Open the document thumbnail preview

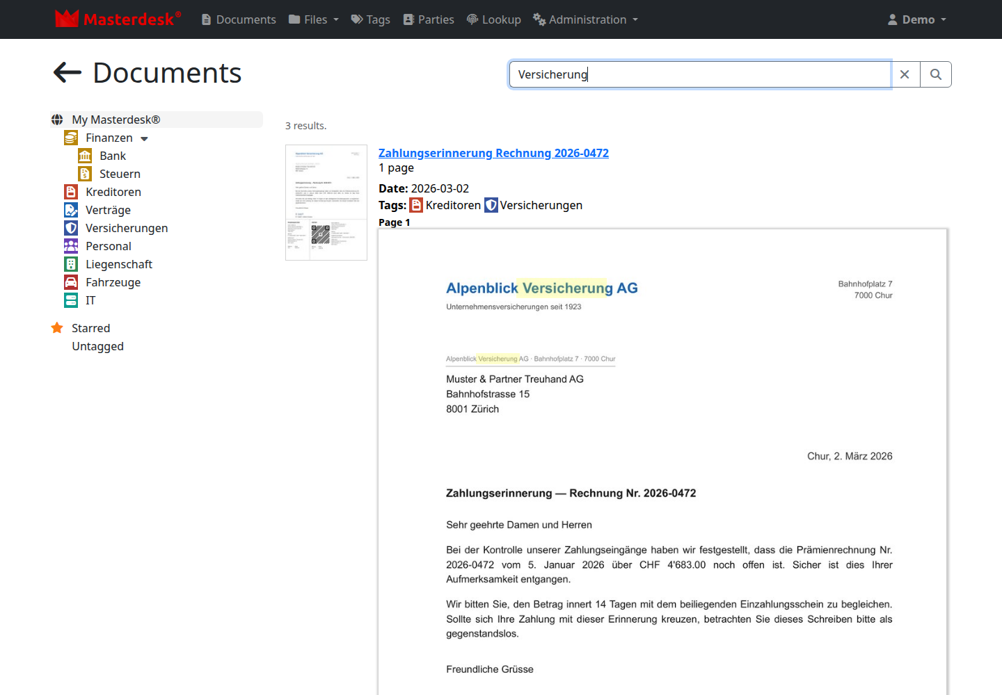326,202
